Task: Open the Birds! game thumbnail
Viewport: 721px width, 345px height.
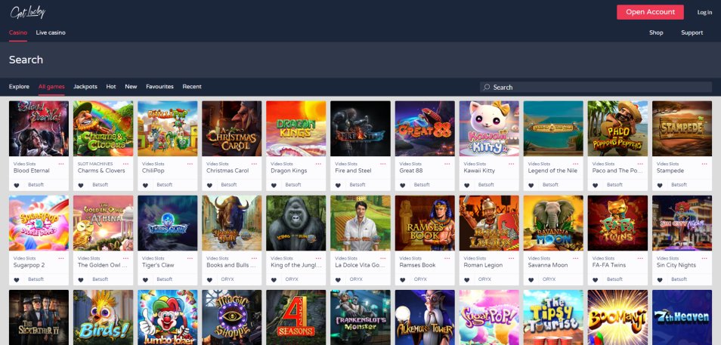Action: point(103,317)
